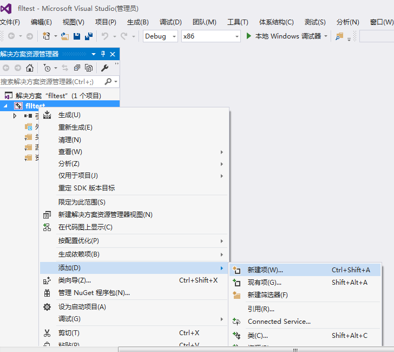Open the 生成依赖项(B) submenu
The width and height of the screenshot is (394, 352).
pos(134,254)
